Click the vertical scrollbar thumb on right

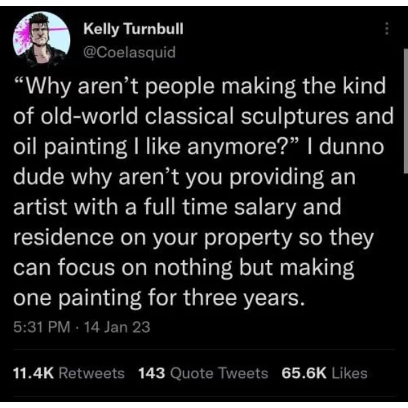coord(406,111)
